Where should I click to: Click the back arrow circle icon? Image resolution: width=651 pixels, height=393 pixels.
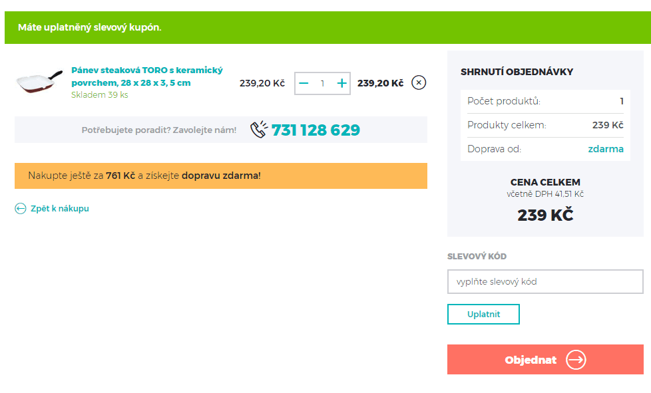pos(21,209)
